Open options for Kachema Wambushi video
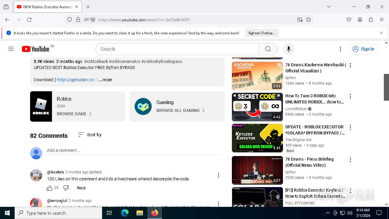This screenshot has height=219, width=389. tap(350, 65)
